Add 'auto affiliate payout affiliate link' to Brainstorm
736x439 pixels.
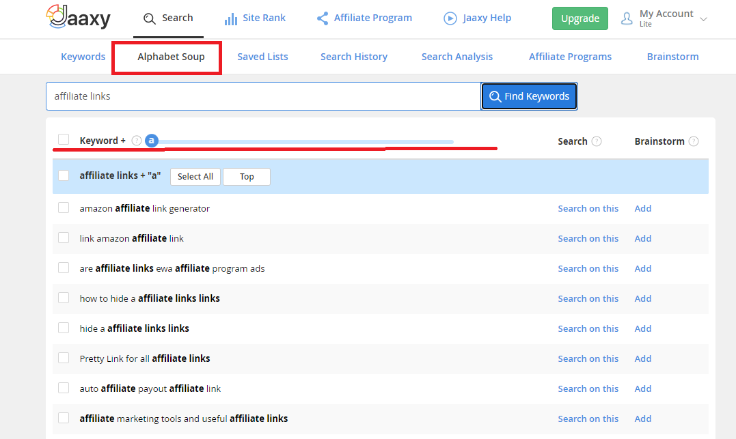pos(642,388)
